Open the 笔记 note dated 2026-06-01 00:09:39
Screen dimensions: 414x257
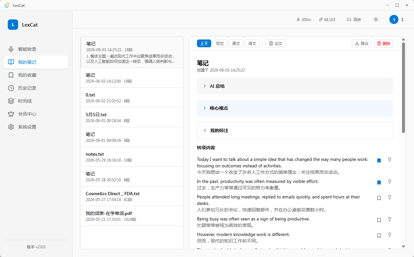(x=132, y=137)
